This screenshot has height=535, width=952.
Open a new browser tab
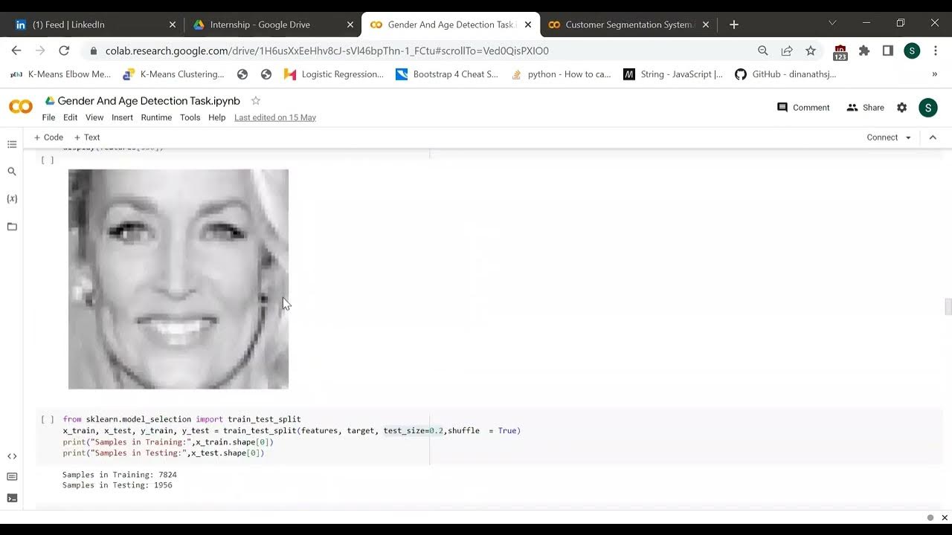coord(733,25)
